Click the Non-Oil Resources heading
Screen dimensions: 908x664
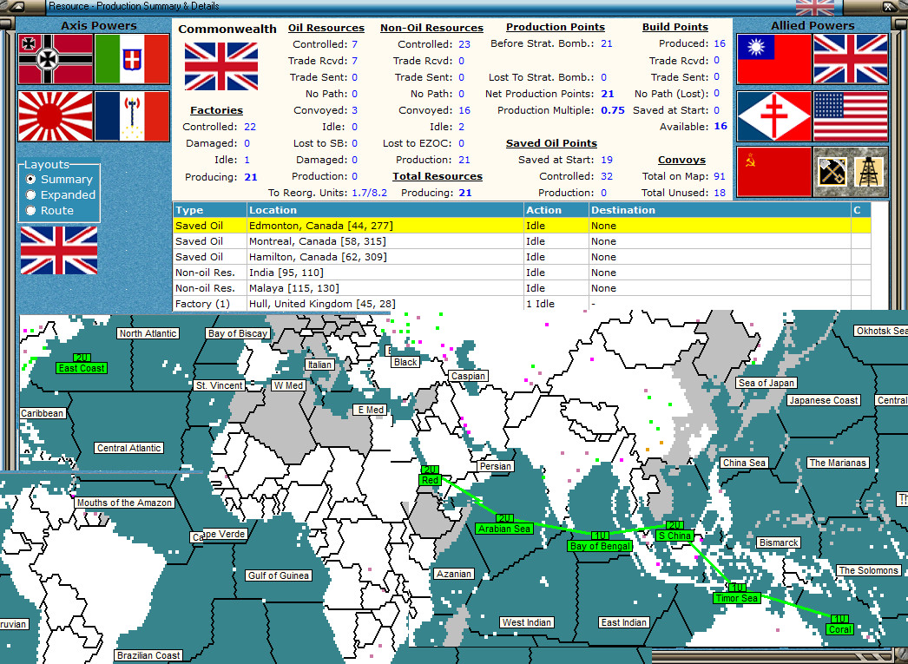coord(431,28)
